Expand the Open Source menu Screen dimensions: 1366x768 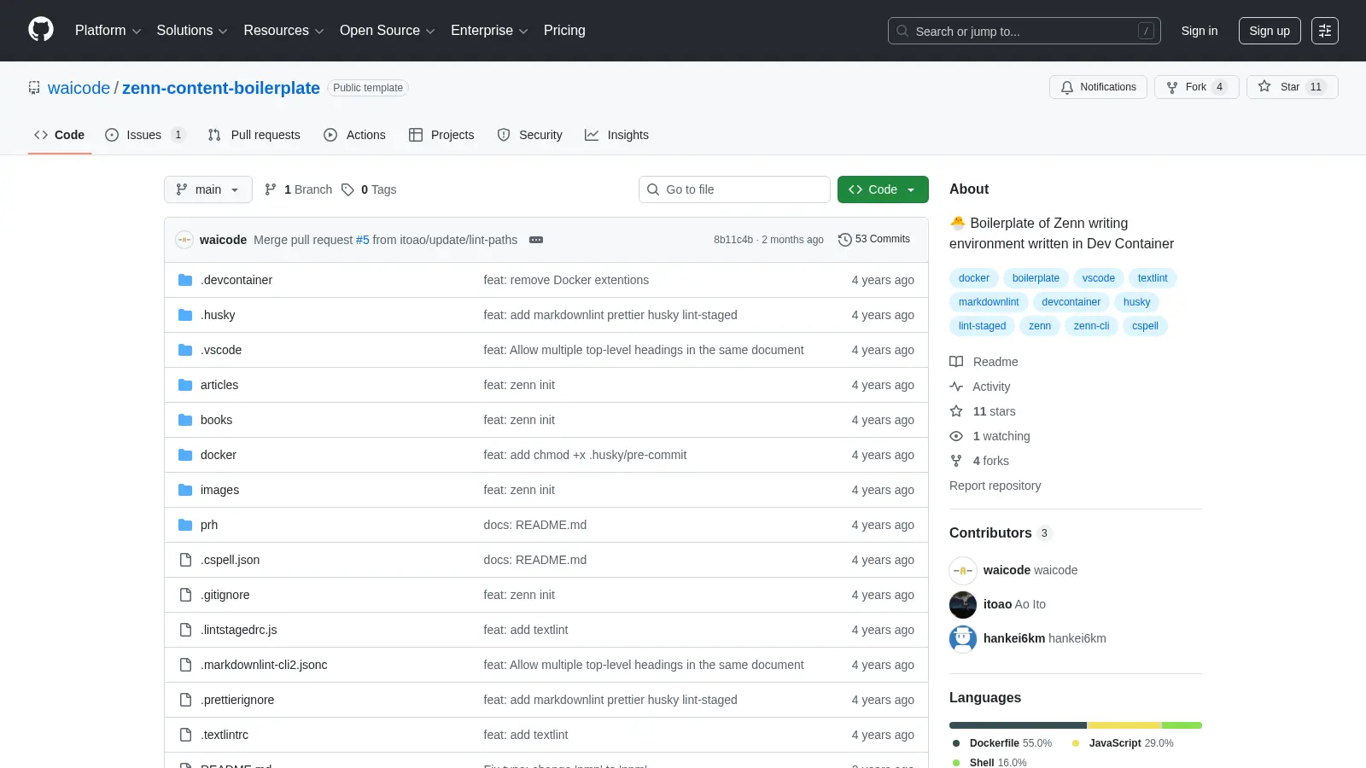[x=387, y=31]
